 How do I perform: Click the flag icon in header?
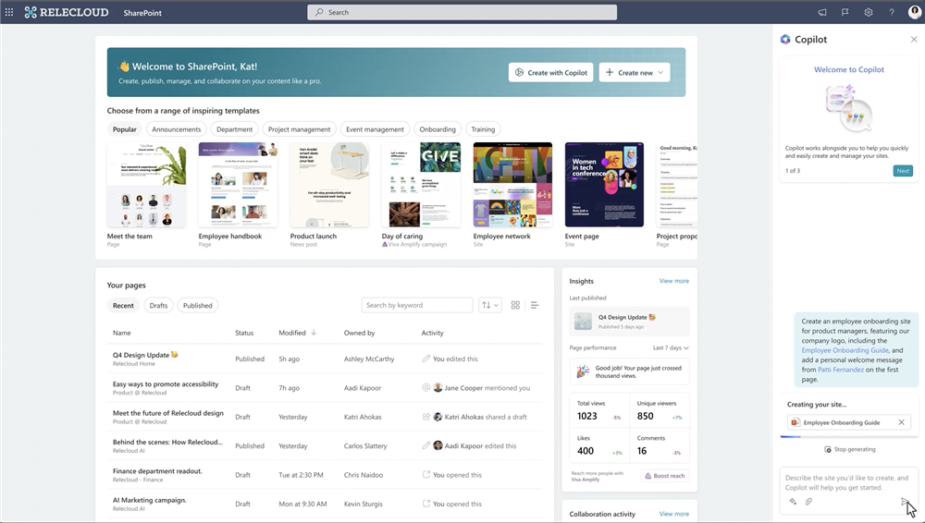845,12
